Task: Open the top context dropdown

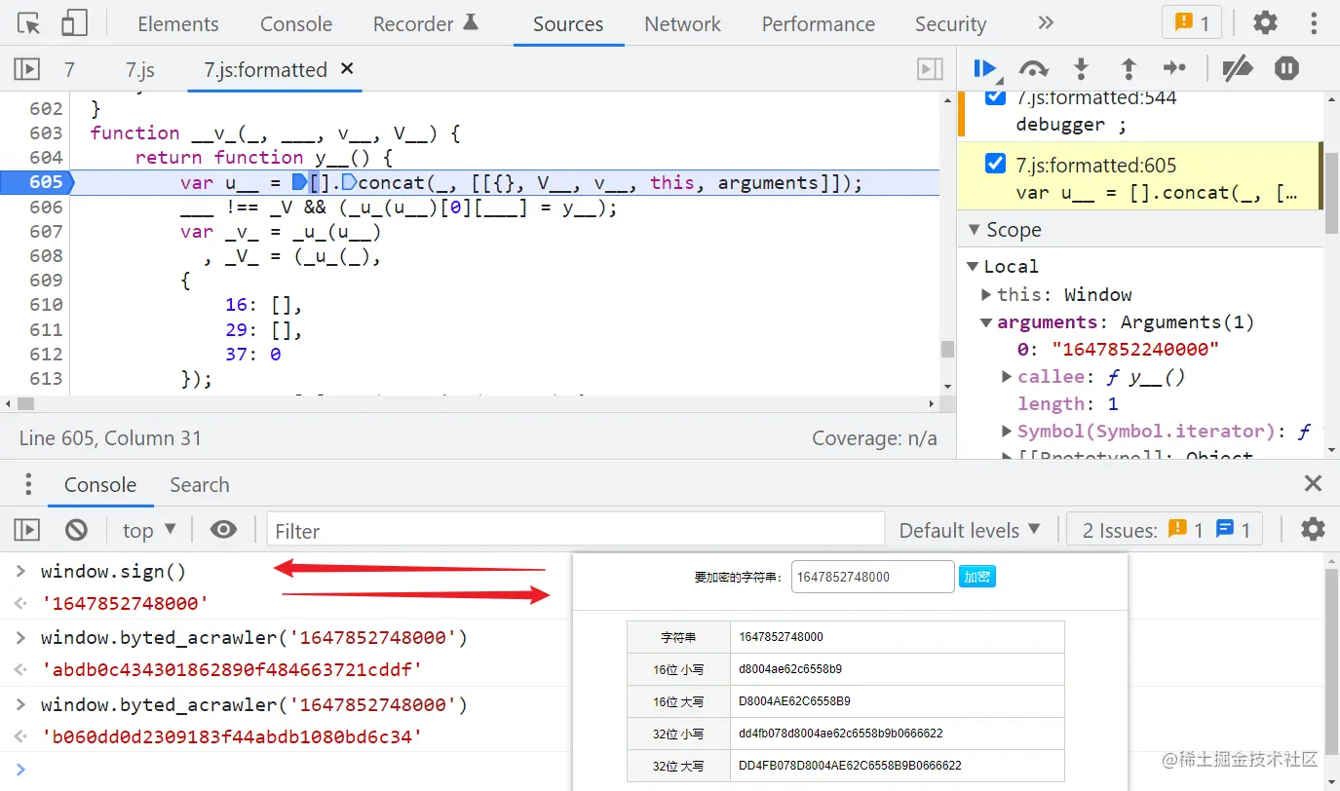Action: 149,530
